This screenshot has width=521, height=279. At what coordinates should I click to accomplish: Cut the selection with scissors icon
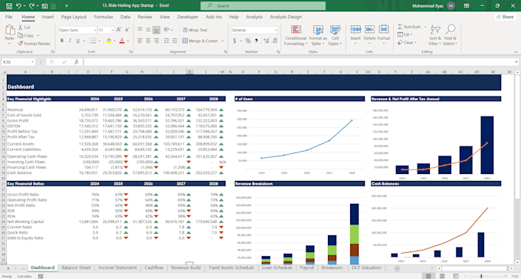(x=20, y=28)
